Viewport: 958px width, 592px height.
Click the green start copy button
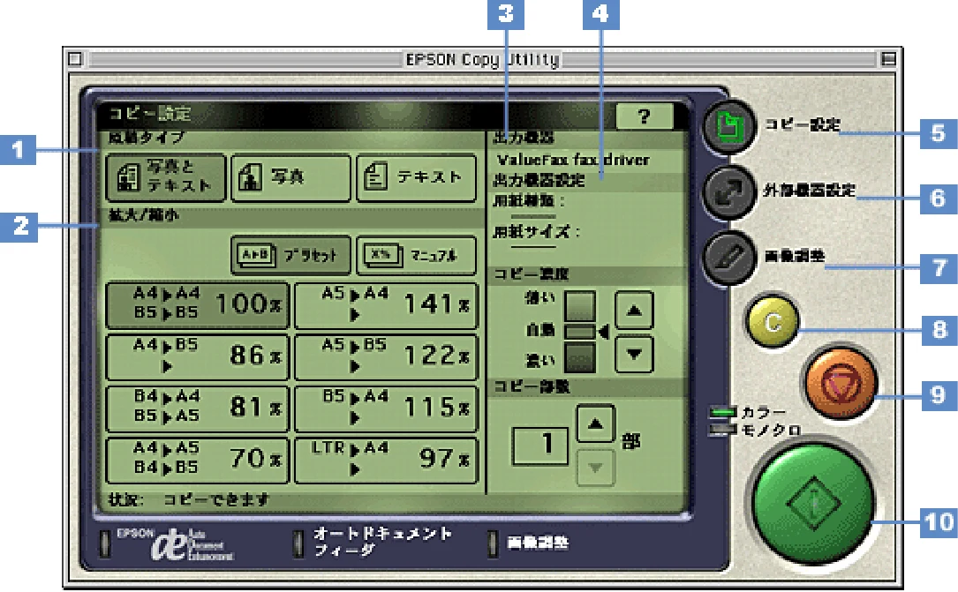[814, 503]
